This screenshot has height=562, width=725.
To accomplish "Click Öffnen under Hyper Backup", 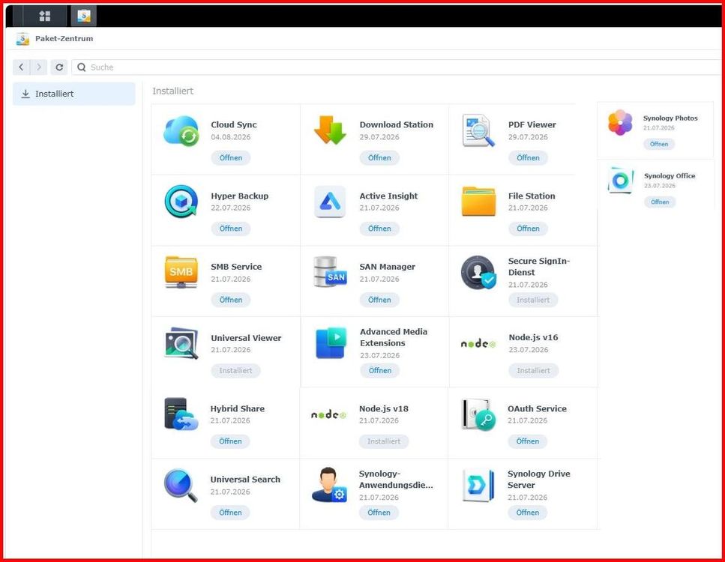I will click(231, 229).
